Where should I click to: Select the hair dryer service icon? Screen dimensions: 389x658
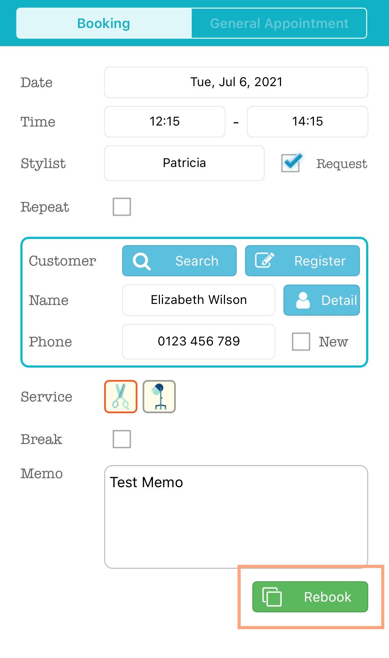click(159, 397)
